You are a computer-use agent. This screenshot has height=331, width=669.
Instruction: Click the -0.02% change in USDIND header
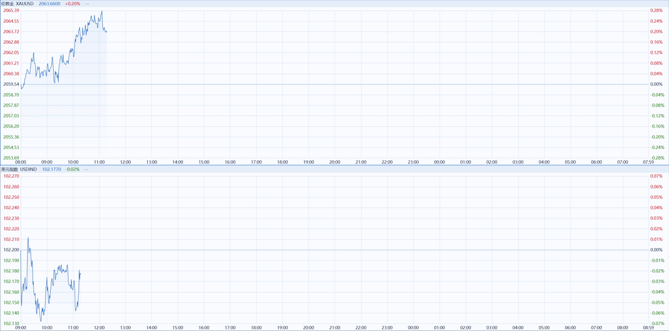[73, 170]
